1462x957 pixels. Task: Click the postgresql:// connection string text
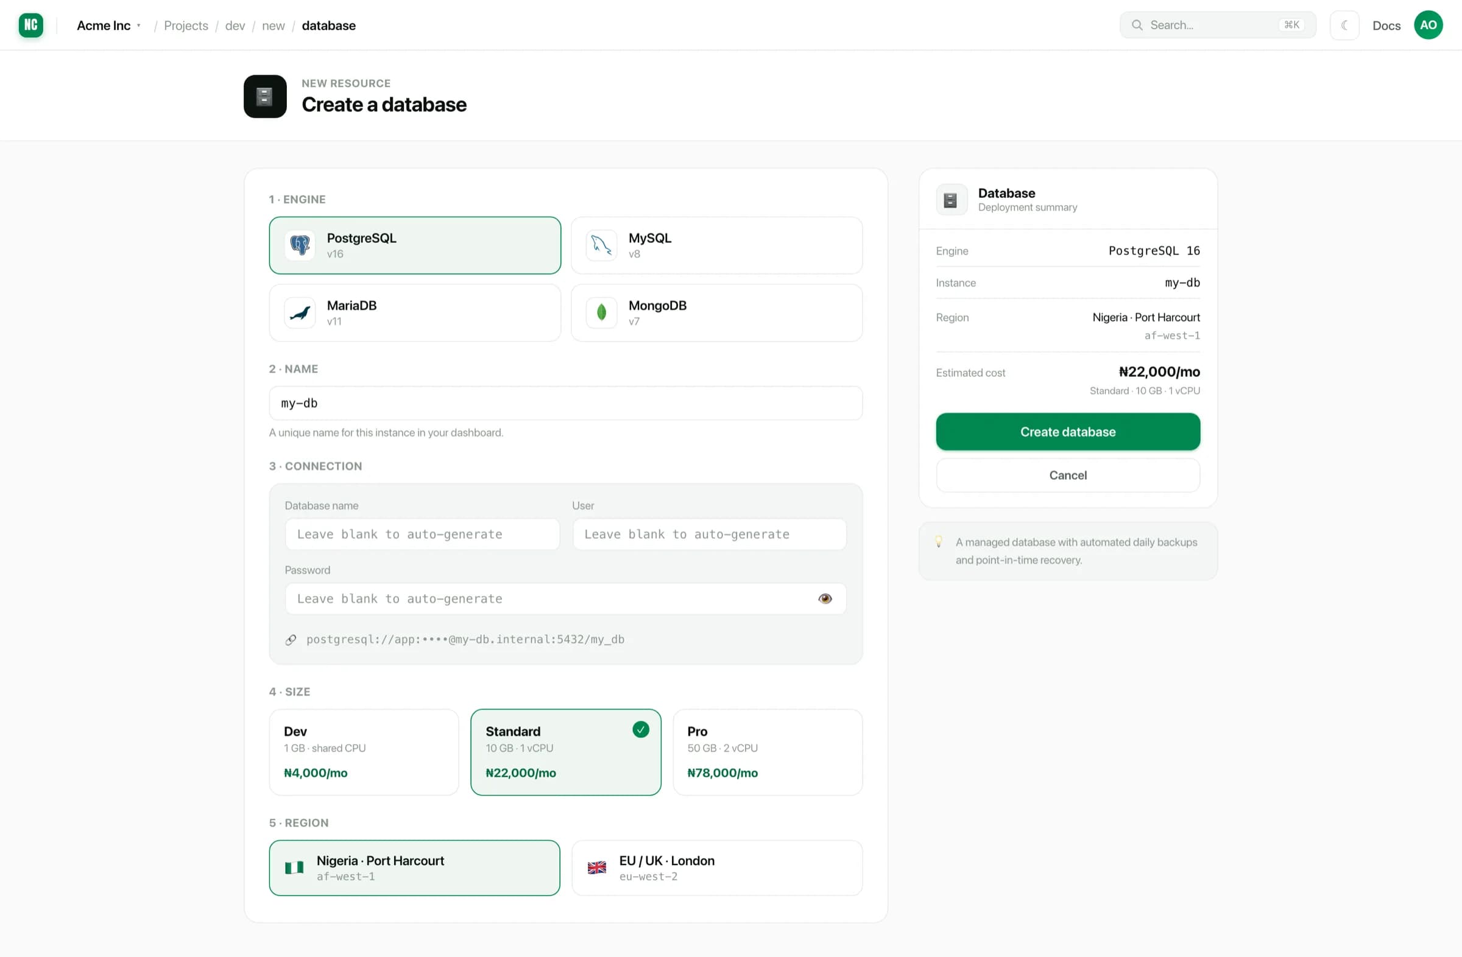[465, 640]
